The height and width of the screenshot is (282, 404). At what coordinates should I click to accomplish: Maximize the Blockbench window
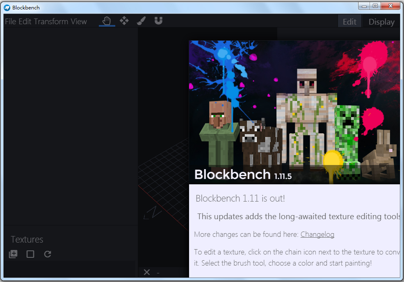[375, 6]
